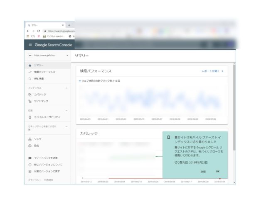Click the scrollbar down arrow
The width and height of the screenshot is (266, 199).
coord(234,182)
